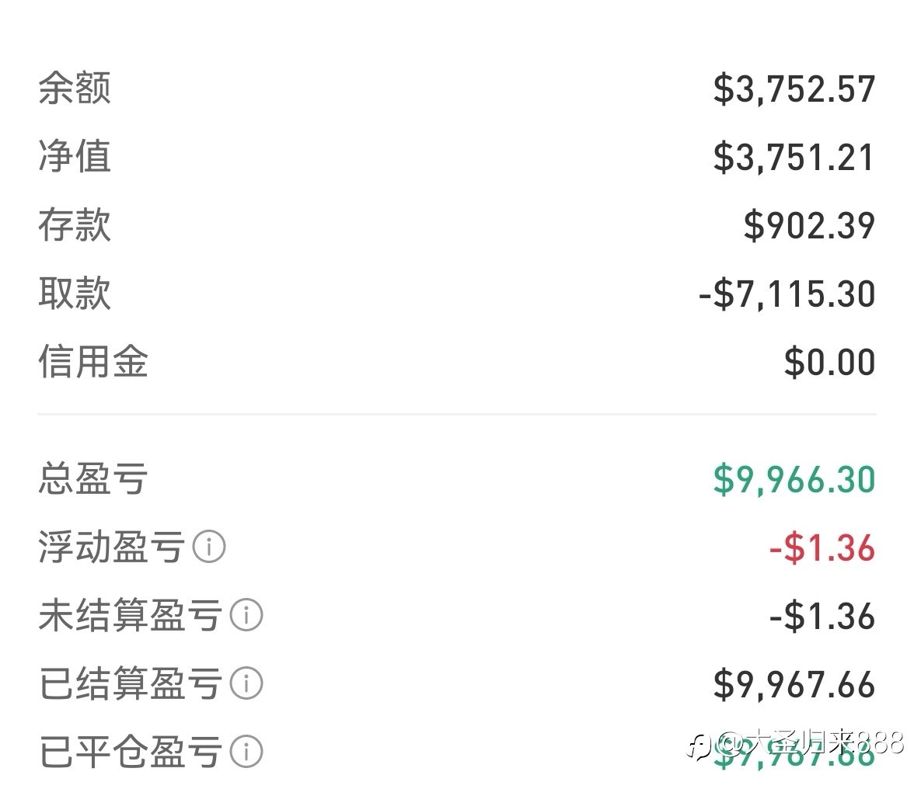
Task: Tap the withdrawal amount -$7,115.30
Action: click(x=787, y=294)
